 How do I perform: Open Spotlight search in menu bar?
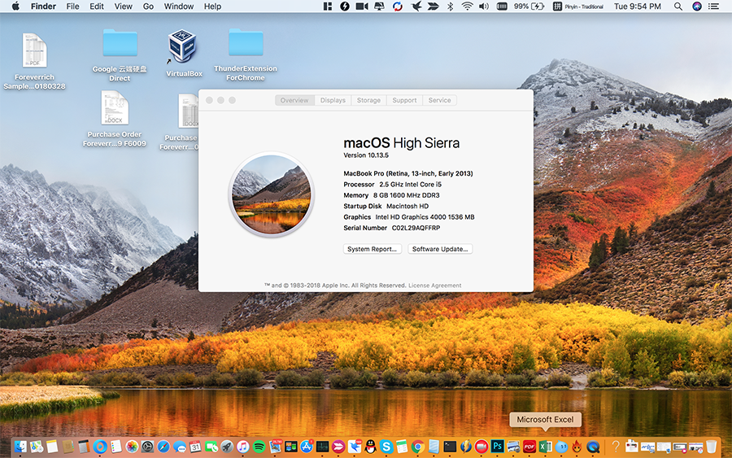[678, 7]
